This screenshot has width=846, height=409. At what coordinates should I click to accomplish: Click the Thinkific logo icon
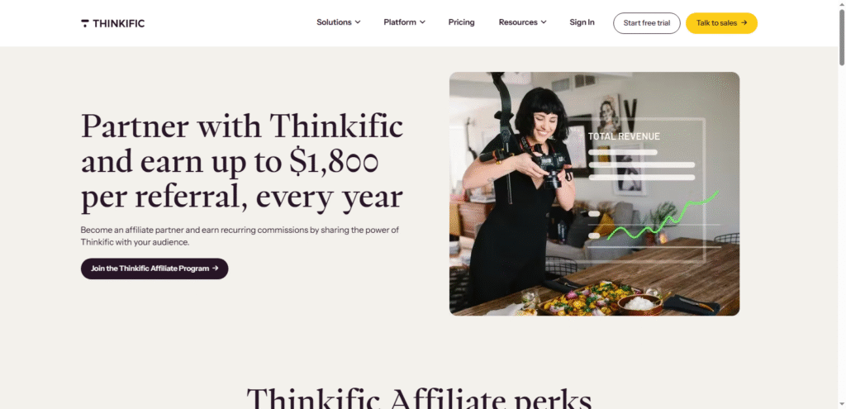85,23
